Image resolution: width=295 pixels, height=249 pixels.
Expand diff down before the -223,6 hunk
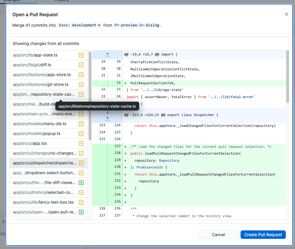(x=108, y=113)
